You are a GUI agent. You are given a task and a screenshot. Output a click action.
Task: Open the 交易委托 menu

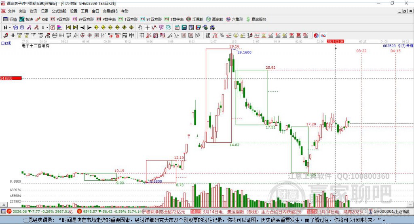[110, 11]
